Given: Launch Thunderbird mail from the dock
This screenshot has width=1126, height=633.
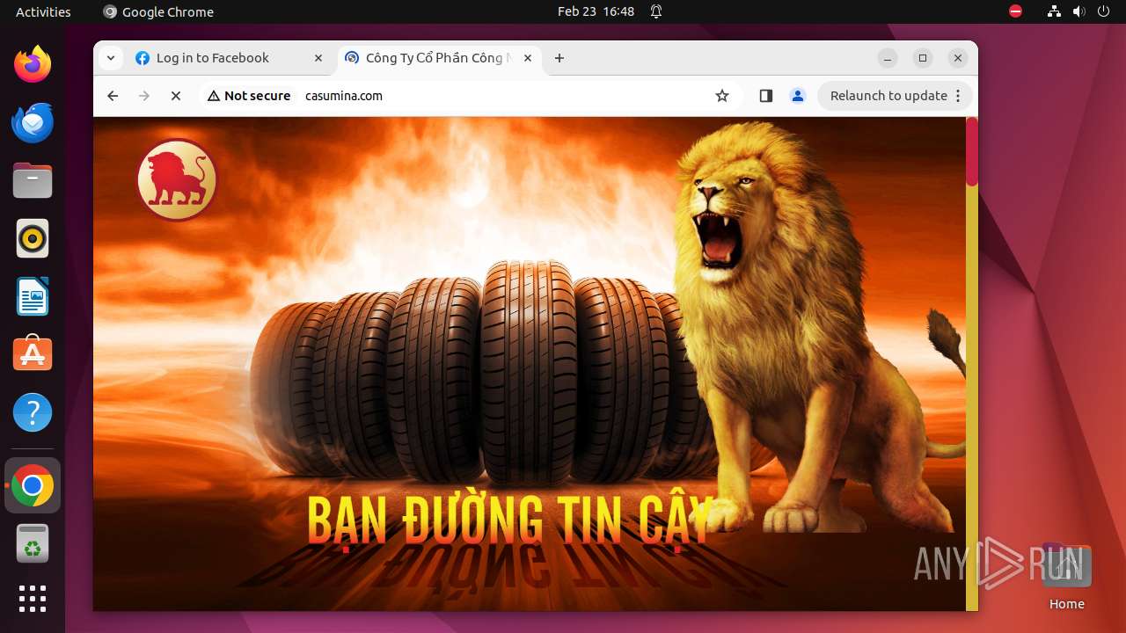Looking at the screenshot, I should 33,122.
